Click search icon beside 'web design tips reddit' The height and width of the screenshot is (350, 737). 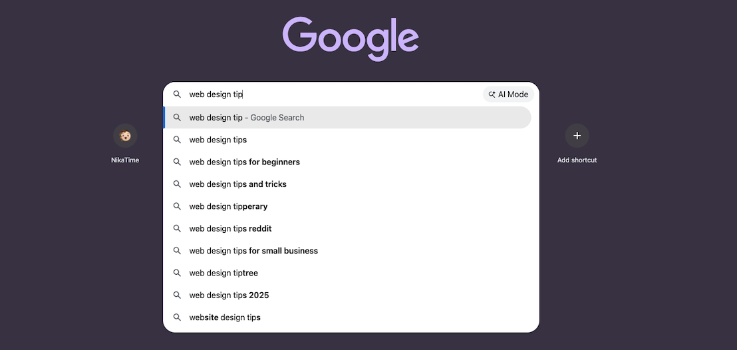point(177,228)
